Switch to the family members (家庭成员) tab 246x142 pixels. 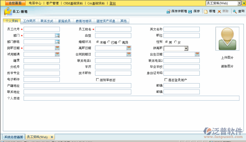click(64, 21)
